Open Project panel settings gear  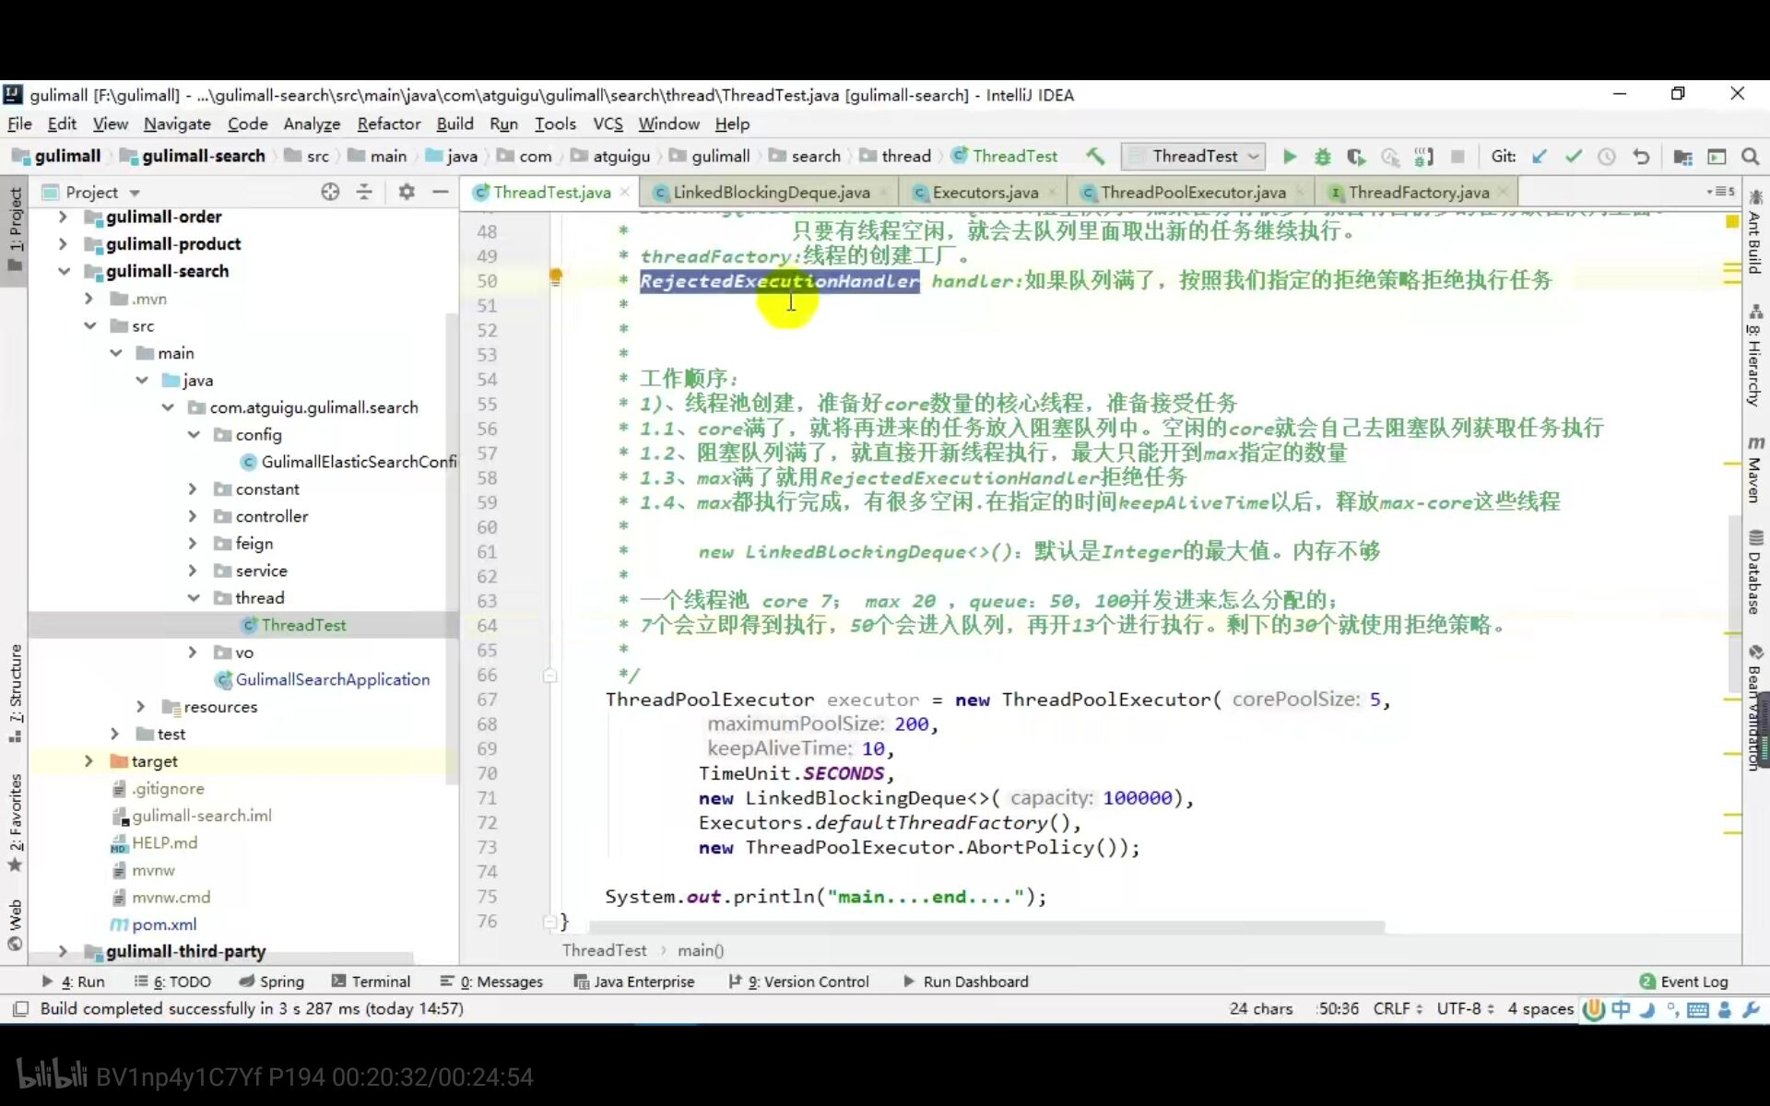pyautogui.click(x=406, y=192)
